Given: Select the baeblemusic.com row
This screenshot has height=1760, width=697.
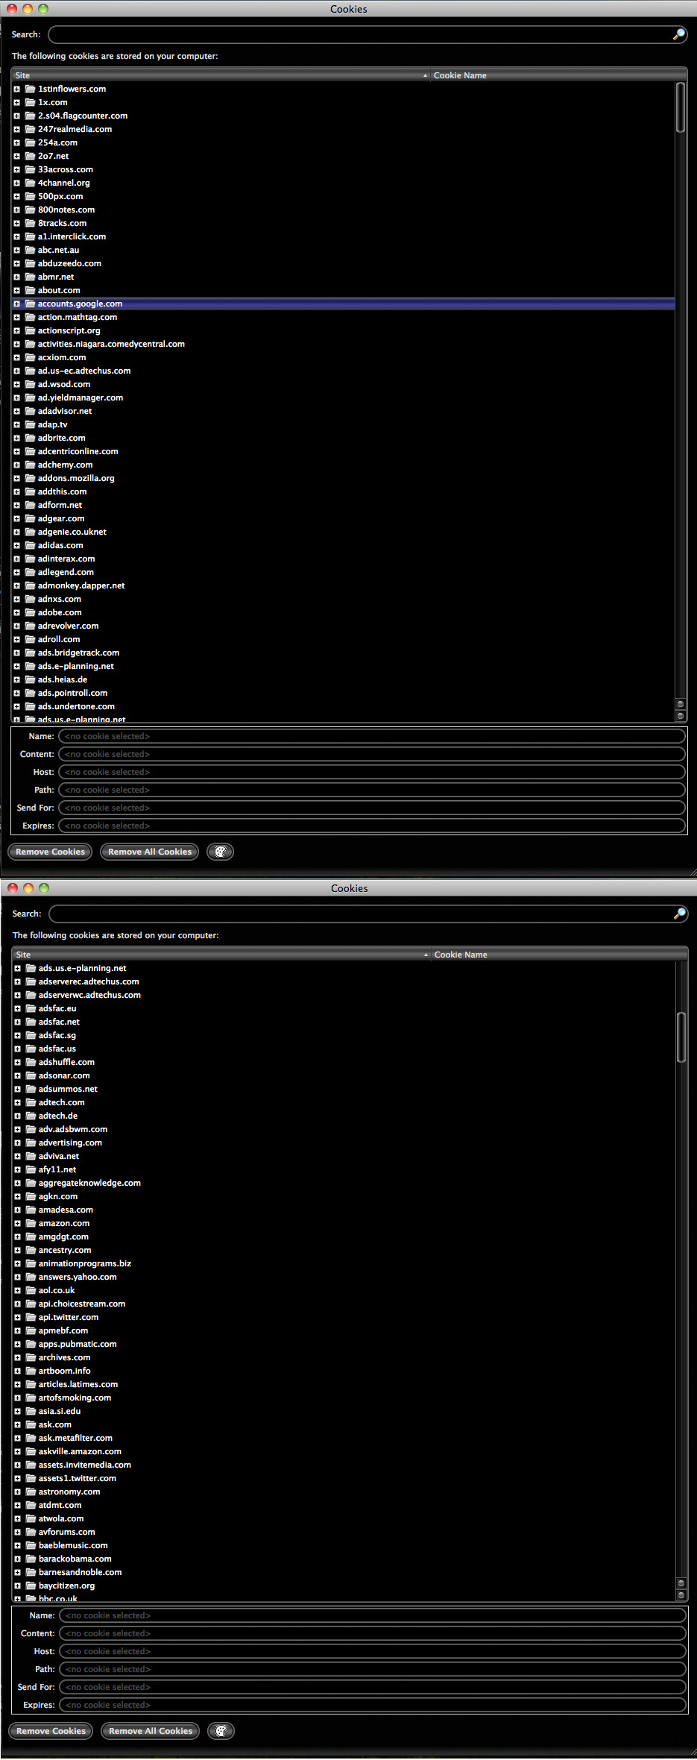Looking at the screenshot, I should (x=344, y=1545).
